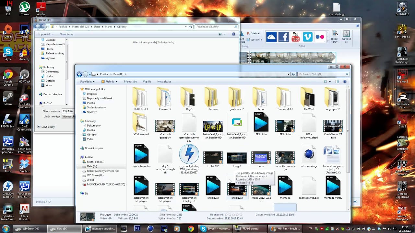Select WD Green (H:) drive in tree

tap(95, 175)
